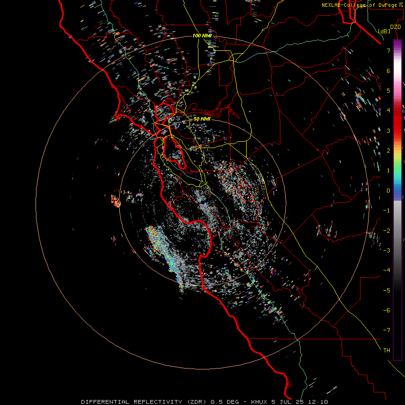Click the -6 value on legend
Screen dimensions: 405x405
pyautogui.click(x=387, y=310)
